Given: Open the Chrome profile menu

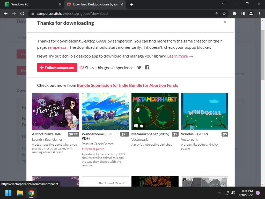Looking at the screenshot, I should (251, 13).
